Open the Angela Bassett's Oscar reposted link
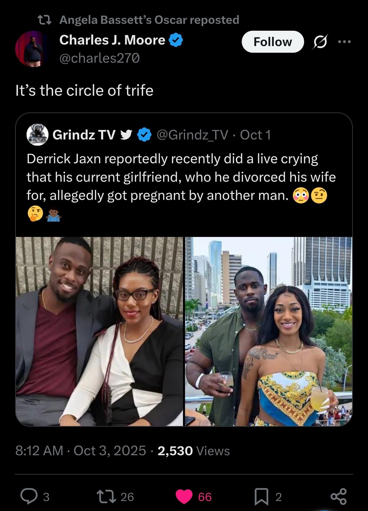This screenshot has height=511, width=368. [x=149, y=20]
